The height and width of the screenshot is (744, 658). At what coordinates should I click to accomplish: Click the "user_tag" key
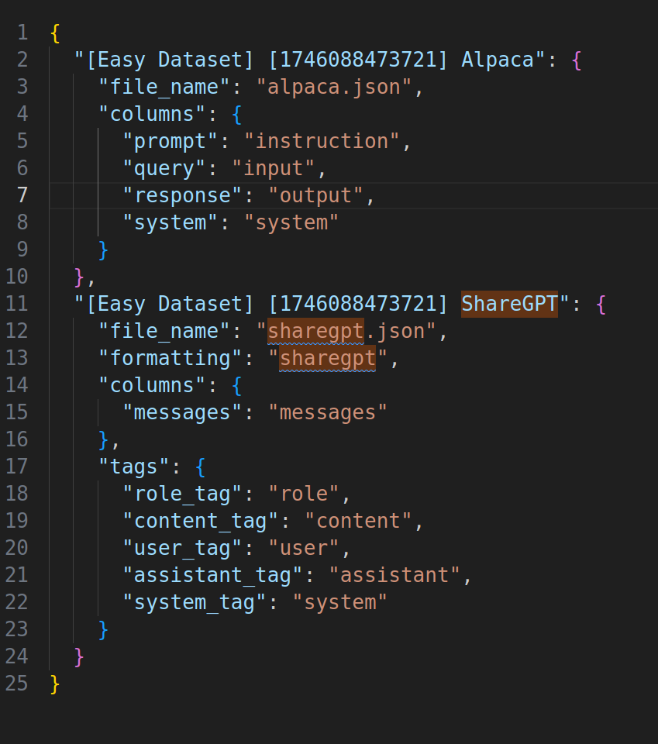183,548
